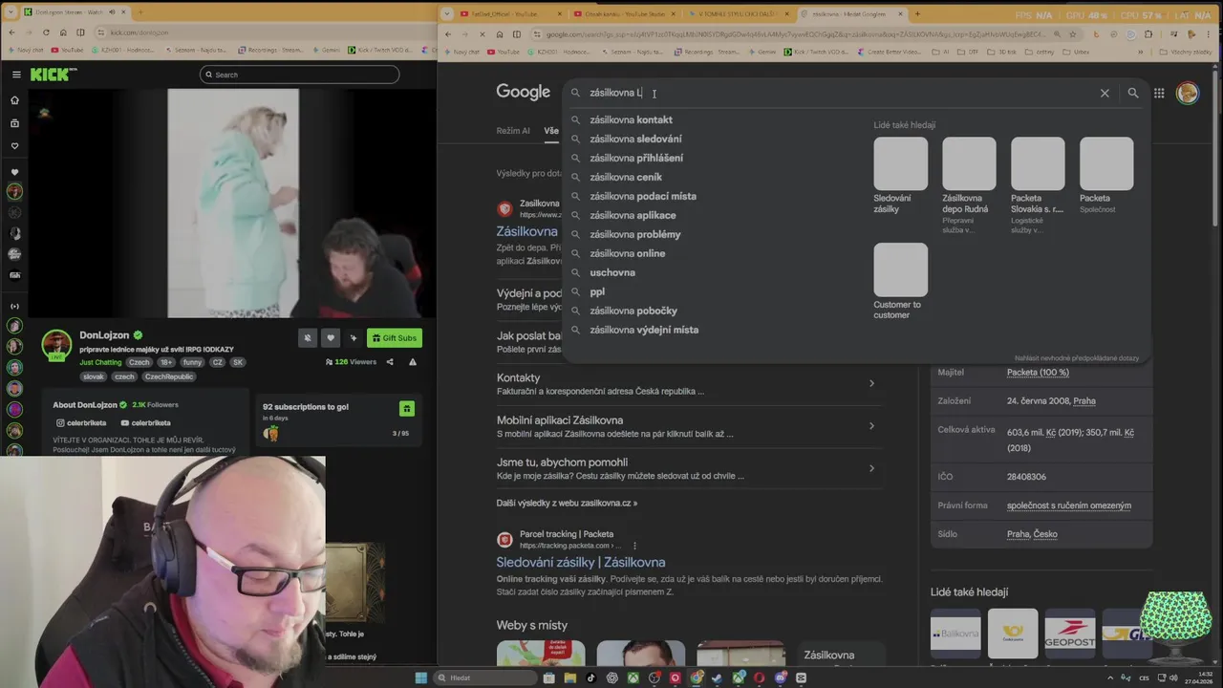This screenshot has width=1223, height=688.
Task: Click inside the Google search input
Action: click(841, 93)
